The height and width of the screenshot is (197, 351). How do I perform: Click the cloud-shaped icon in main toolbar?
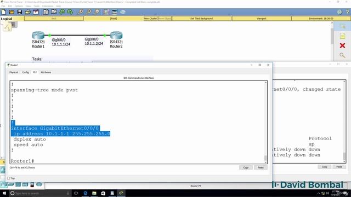click(x=123, y=12)
